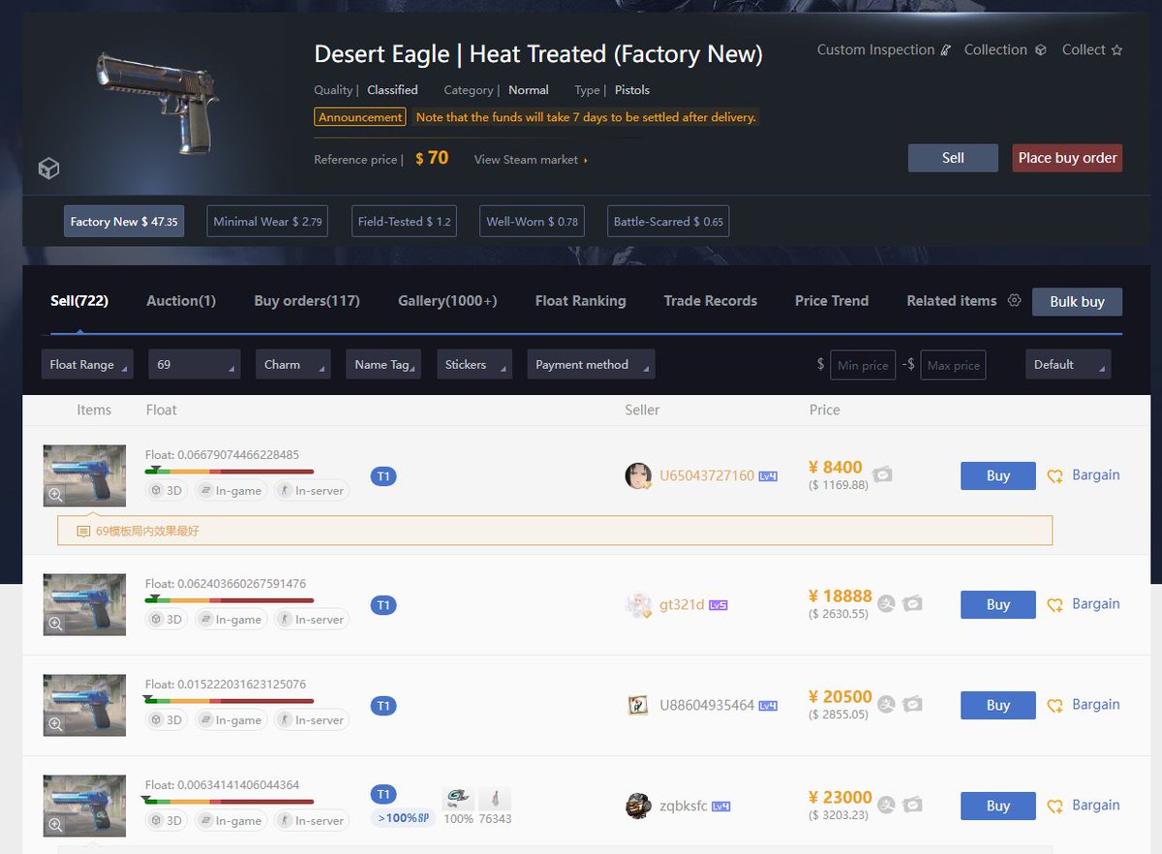Viewport: 1162px width, 854px height.
Task: Click the >100%SP badge on zqbksfc listing
Action: [402, 818]
